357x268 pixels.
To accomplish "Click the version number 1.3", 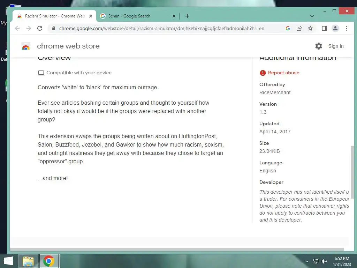I will 263,112.
